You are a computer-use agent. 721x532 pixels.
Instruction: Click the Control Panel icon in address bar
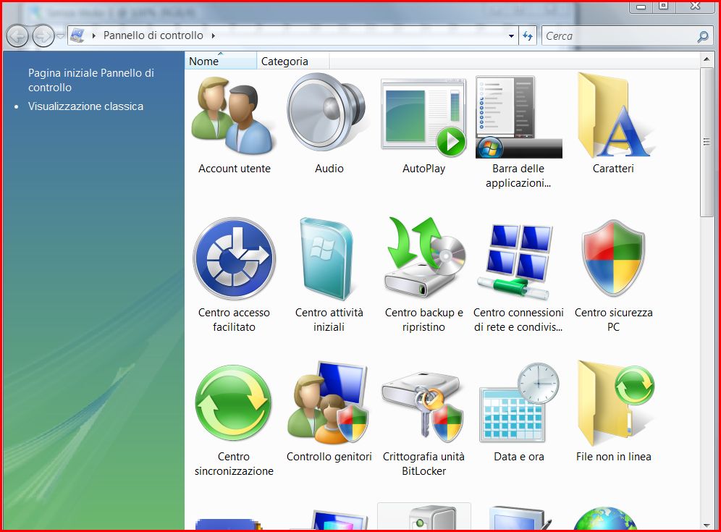77,35
